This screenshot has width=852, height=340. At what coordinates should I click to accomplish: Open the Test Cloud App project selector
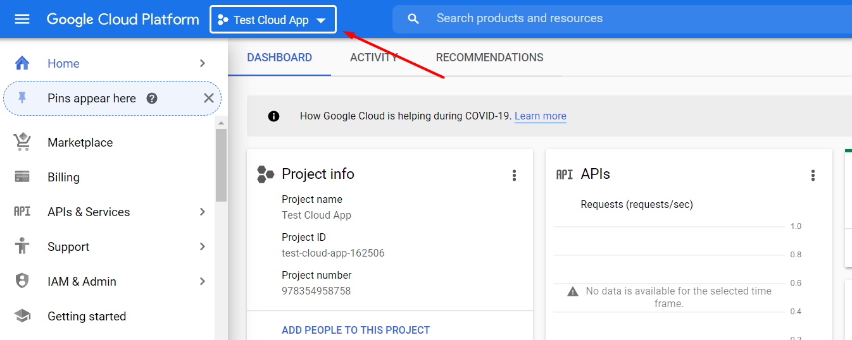pyautogui.click(x=273, y=20)
